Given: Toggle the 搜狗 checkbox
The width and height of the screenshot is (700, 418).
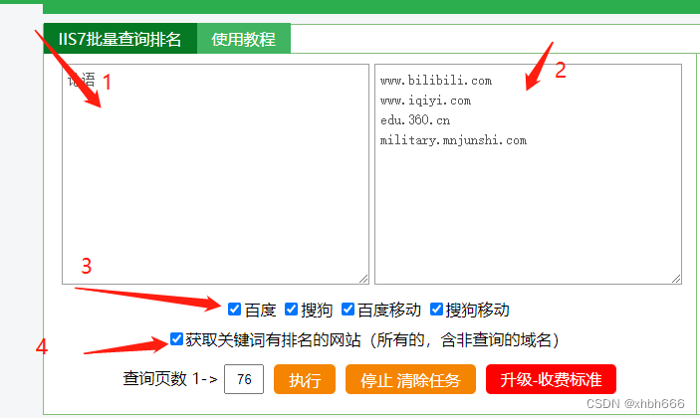Looking at the screenshot, I should [x=291, y=310].
